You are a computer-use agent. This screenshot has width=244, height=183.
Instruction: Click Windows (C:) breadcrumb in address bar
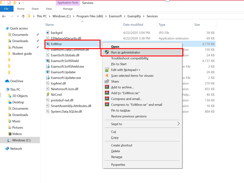[x=62, y=16]
